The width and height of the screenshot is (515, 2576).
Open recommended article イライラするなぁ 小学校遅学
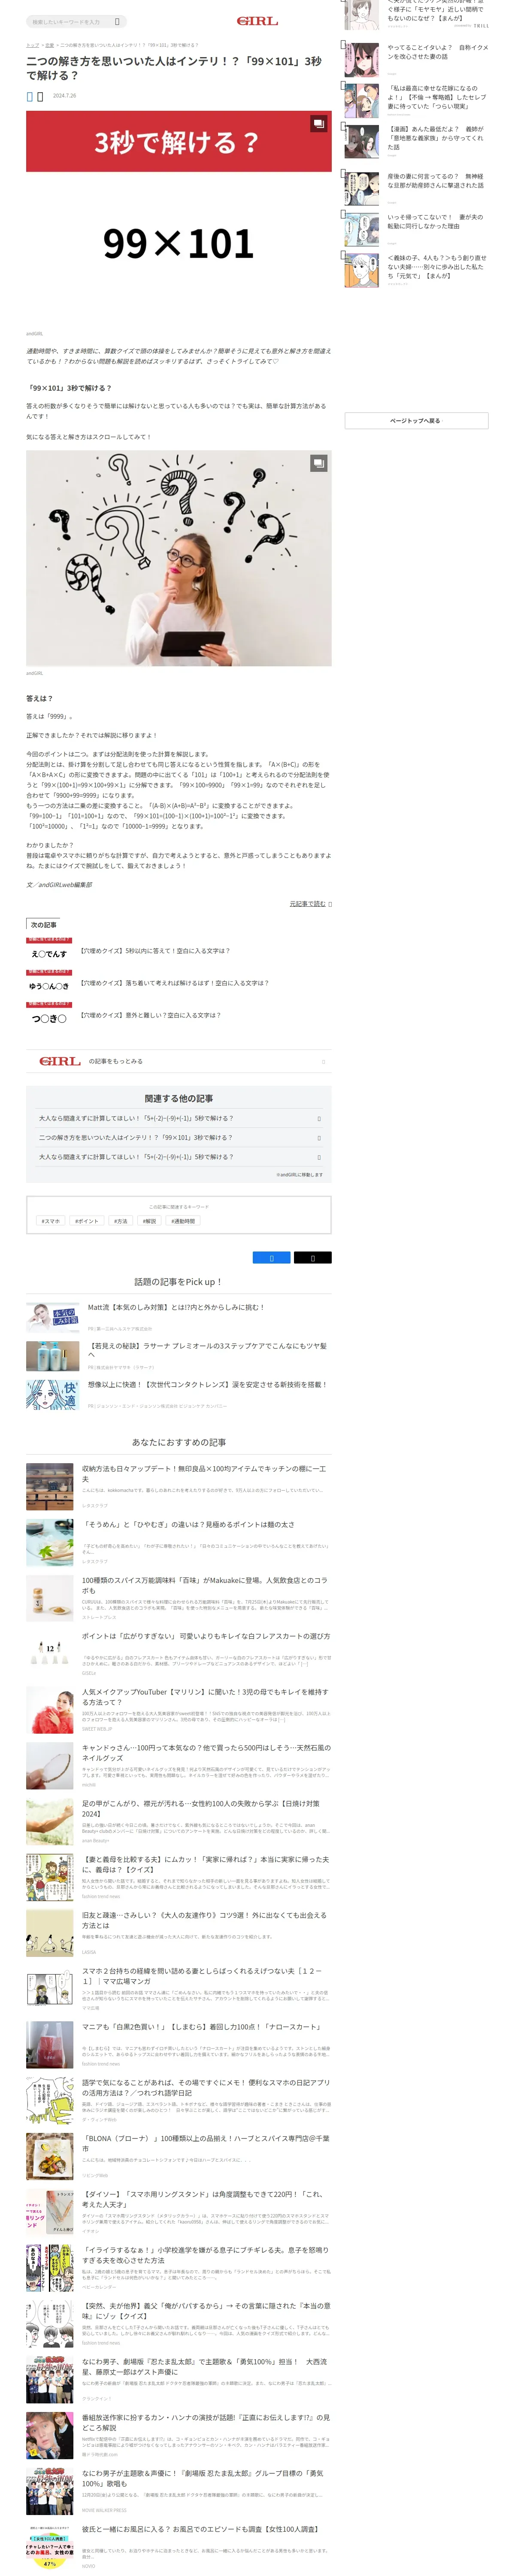pos(178,2269)
